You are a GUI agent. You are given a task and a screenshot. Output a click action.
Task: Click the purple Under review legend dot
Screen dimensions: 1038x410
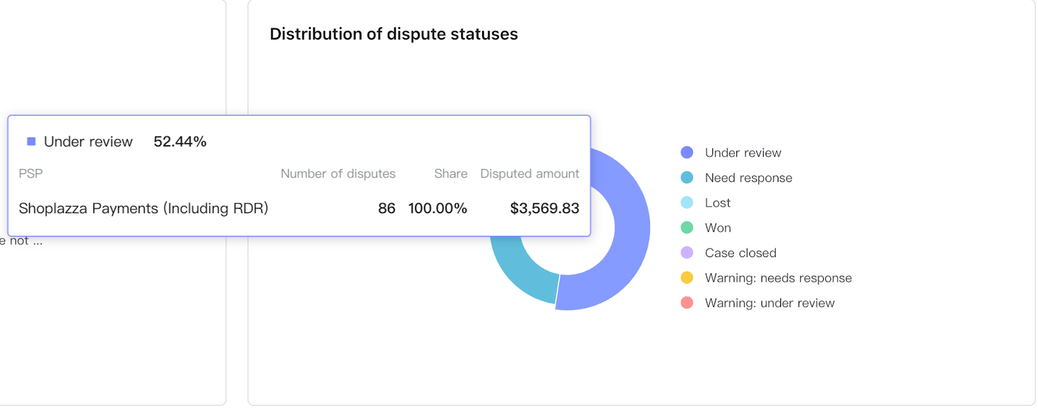point(687,153)
